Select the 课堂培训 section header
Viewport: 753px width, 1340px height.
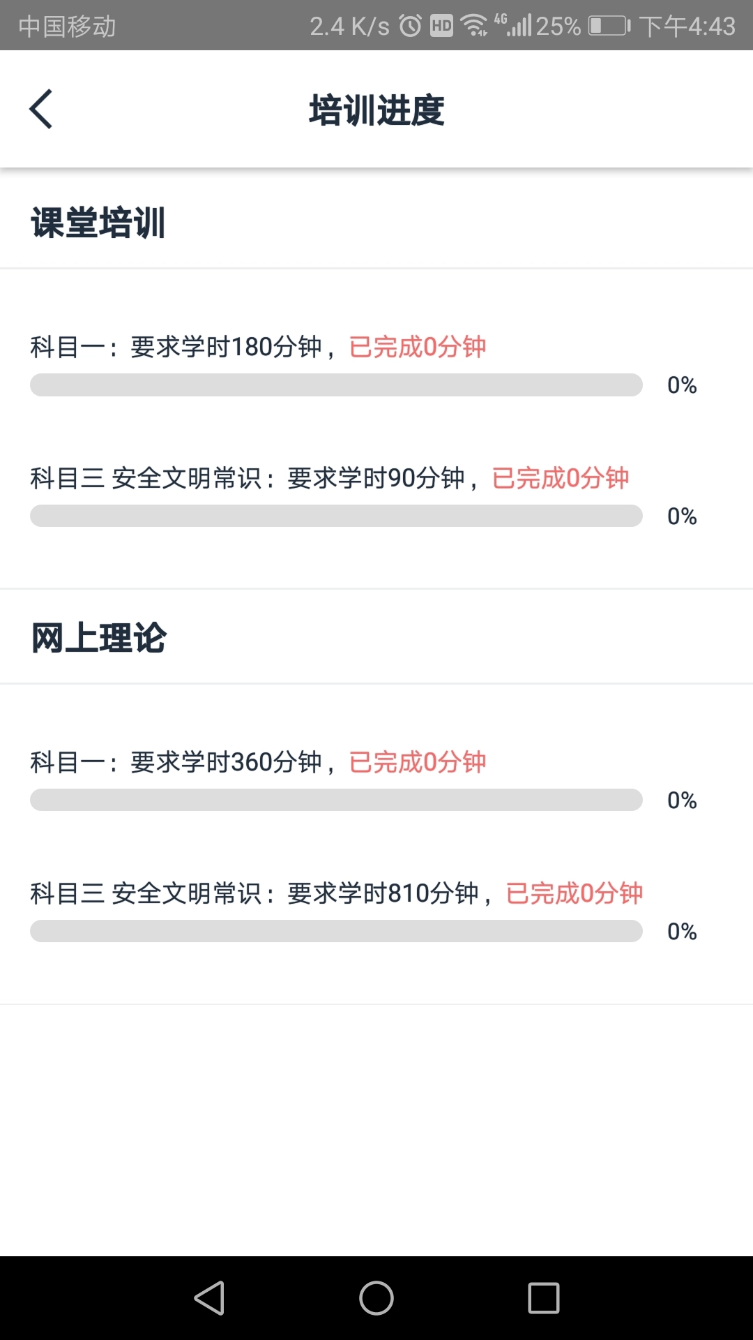point(98,223)
